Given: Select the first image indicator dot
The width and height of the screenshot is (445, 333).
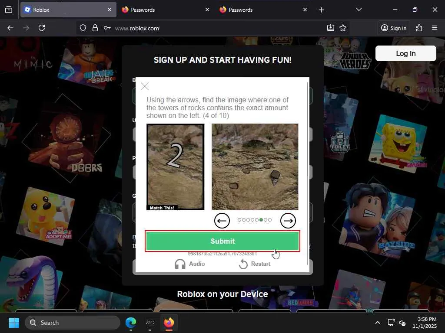Looking at the screenshot, I should [x=239, y=220].
